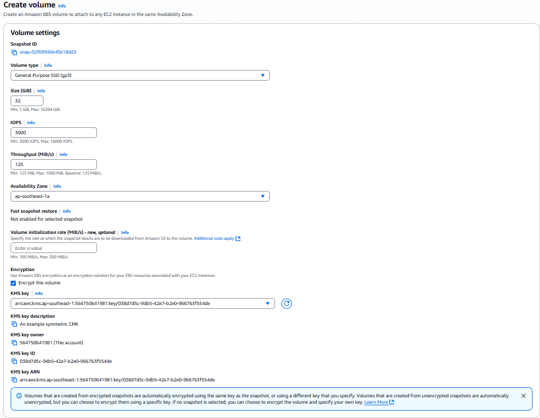
Task: Click into the Size (GiB) field
Action: click(x=27, y=101)
